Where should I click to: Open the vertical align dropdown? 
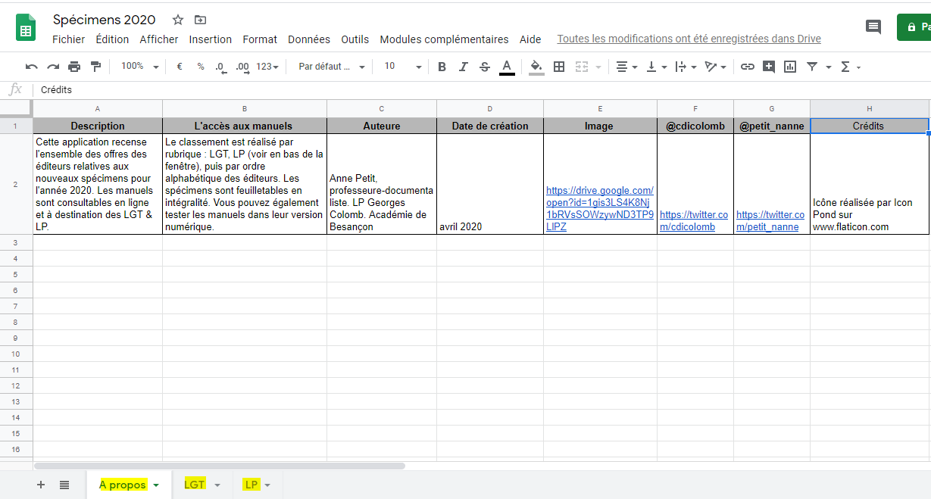click(x=656, y=67)
